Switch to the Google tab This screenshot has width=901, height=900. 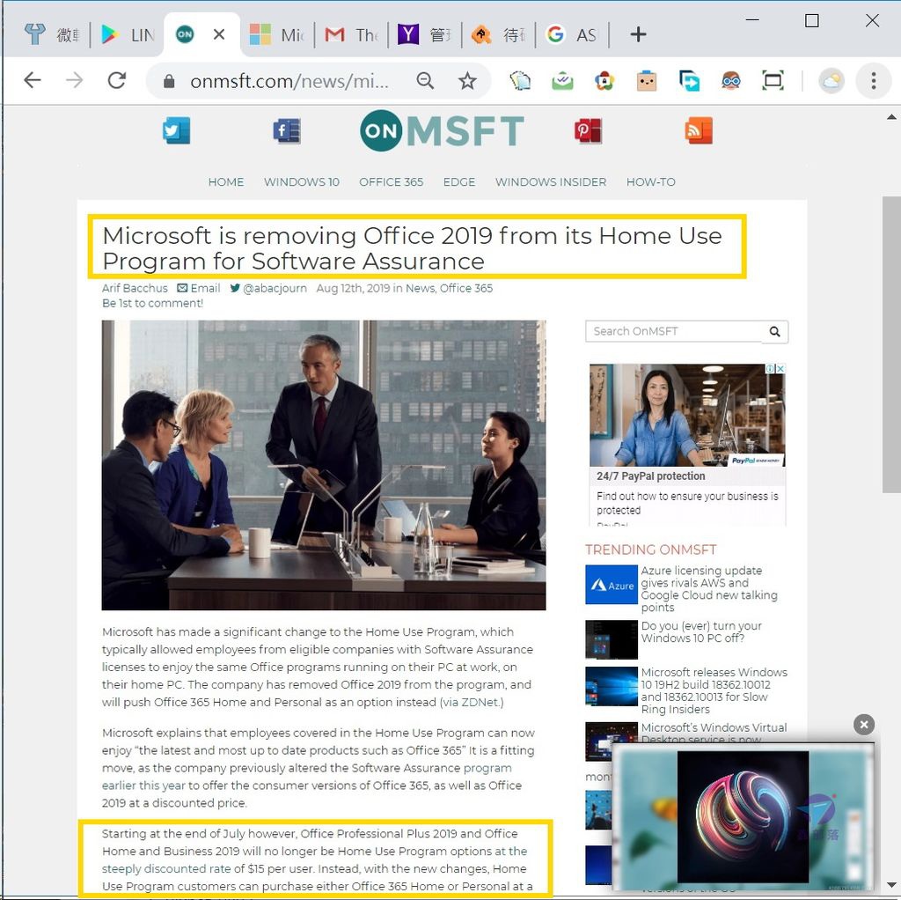(571, 35)
